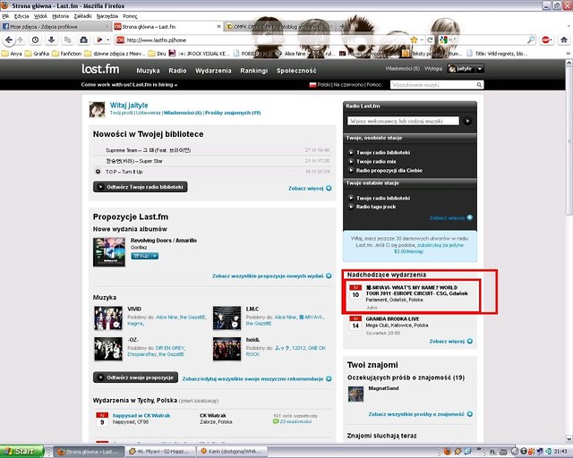This screenshot has height=458, width=573.
Task: Click the PL language indicator in tray
Action: tap(492, 452)
